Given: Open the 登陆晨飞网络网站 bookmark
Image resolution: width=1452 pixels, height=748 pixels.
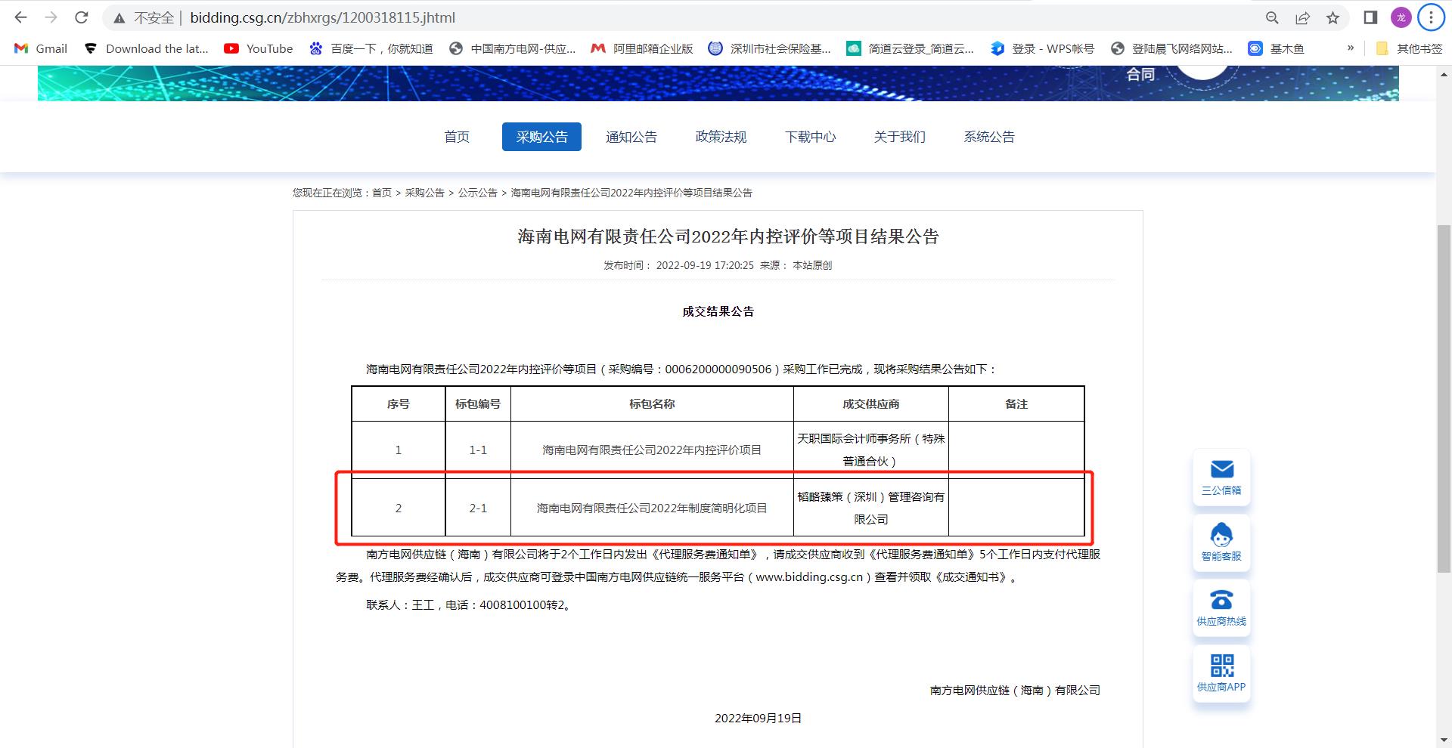Looking at the screenshot, I should tap(1171, 48).
